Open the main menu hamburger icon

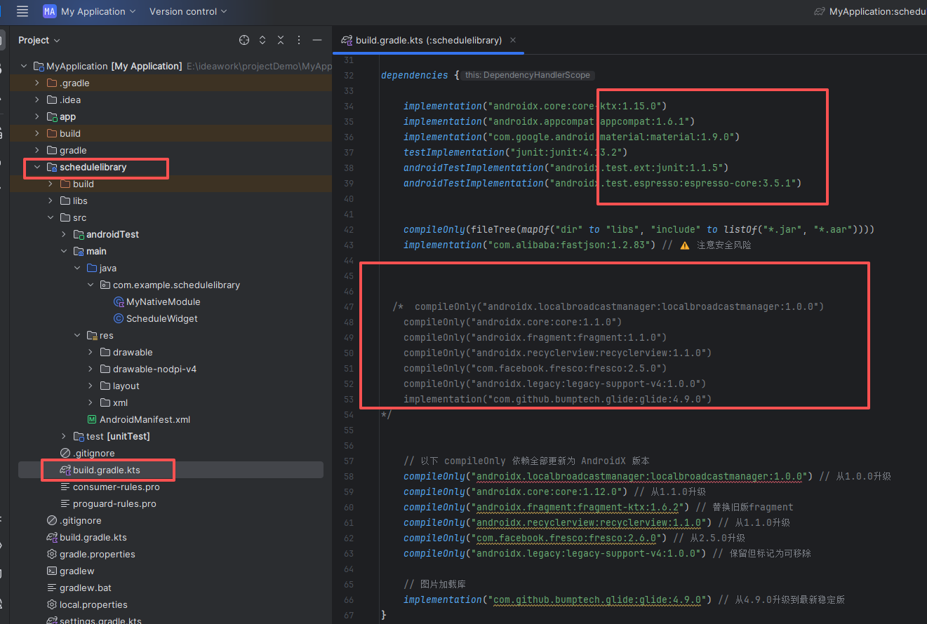click(x=22, y=11)
